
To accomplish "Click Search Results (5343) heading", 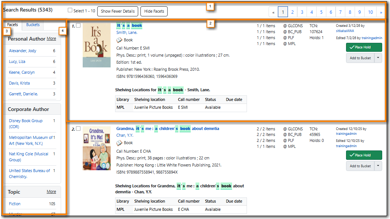I will tap(28, 10).
